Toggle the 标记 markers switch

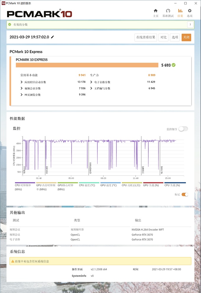click(185, 195)
